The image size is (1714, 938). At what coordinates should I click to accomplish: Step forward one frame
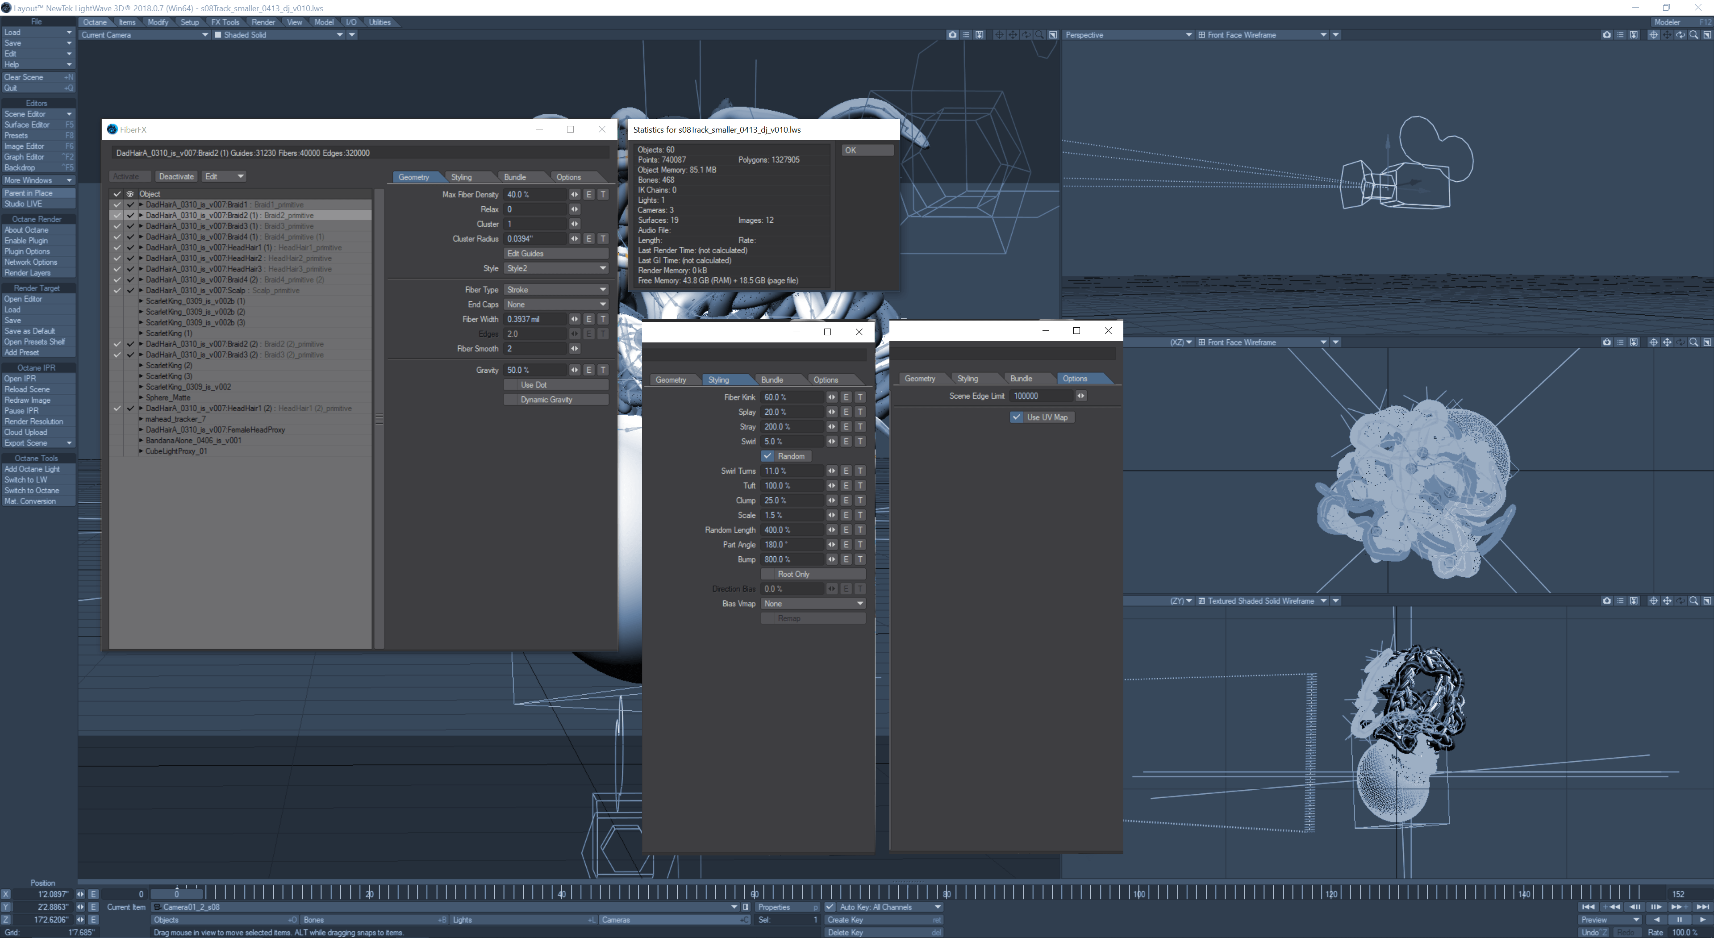coord(1656,907)
